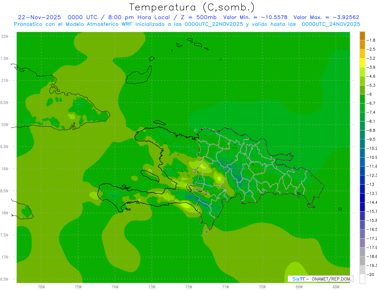The image size is (377, 291).
Task: Click the 75W longitude axis label
Action: pyautogui.click(x=78, y=287)
